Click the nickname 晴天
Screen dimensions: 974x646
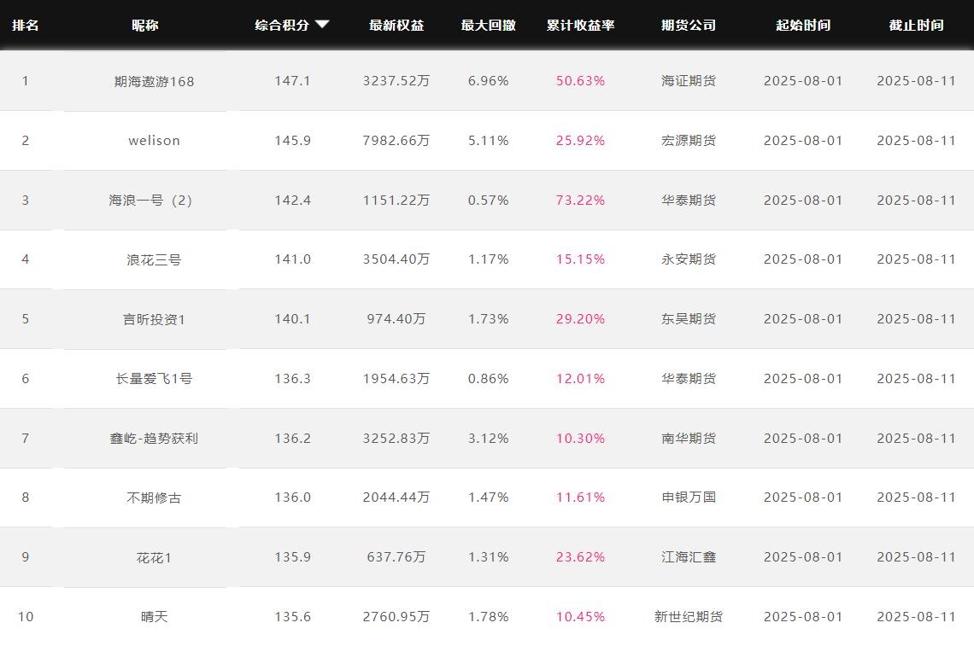click(154, 617)
